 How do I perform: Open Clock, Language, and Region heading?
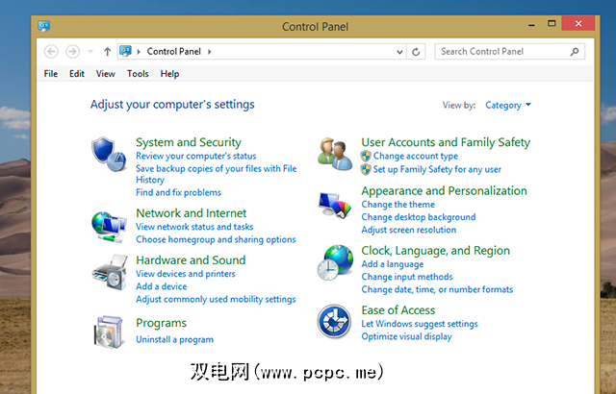tap(436, 251)
